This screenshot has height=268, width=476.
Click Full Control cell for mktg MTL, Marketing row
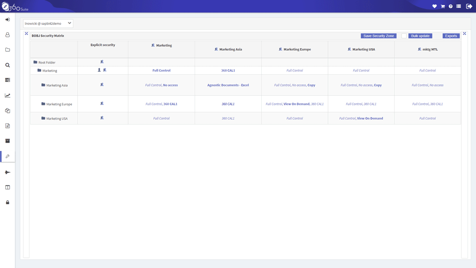tap(427, 70)
